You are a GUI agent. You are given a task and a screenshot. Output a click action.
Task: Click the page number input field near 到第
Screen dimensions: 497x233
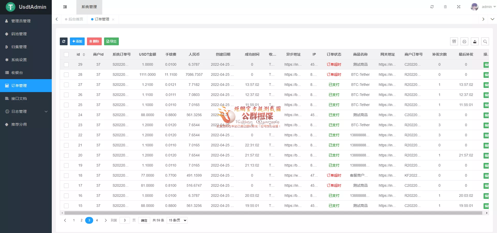[x=125, y=220]
